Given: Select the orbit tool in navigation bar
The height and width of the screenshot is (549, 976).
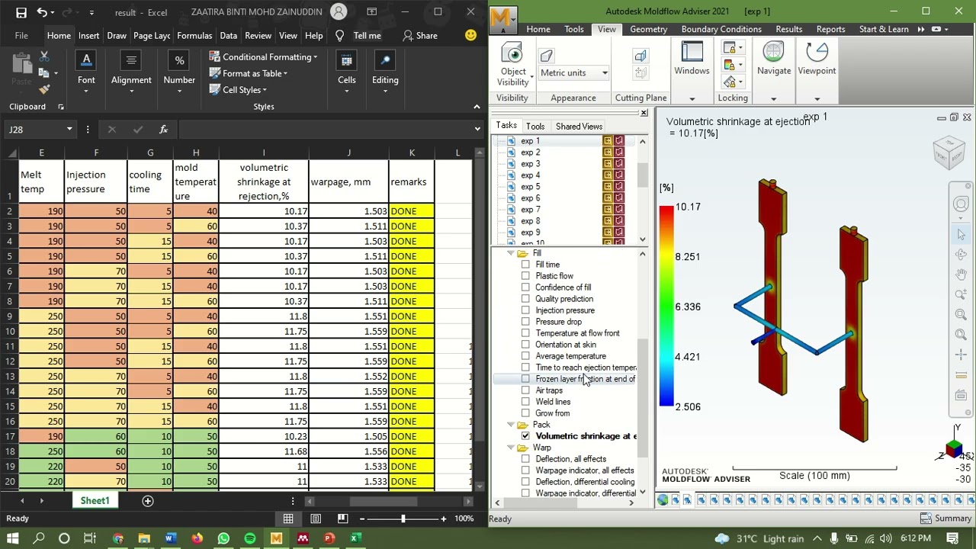Looking at the screenshot, I should 961,255.
